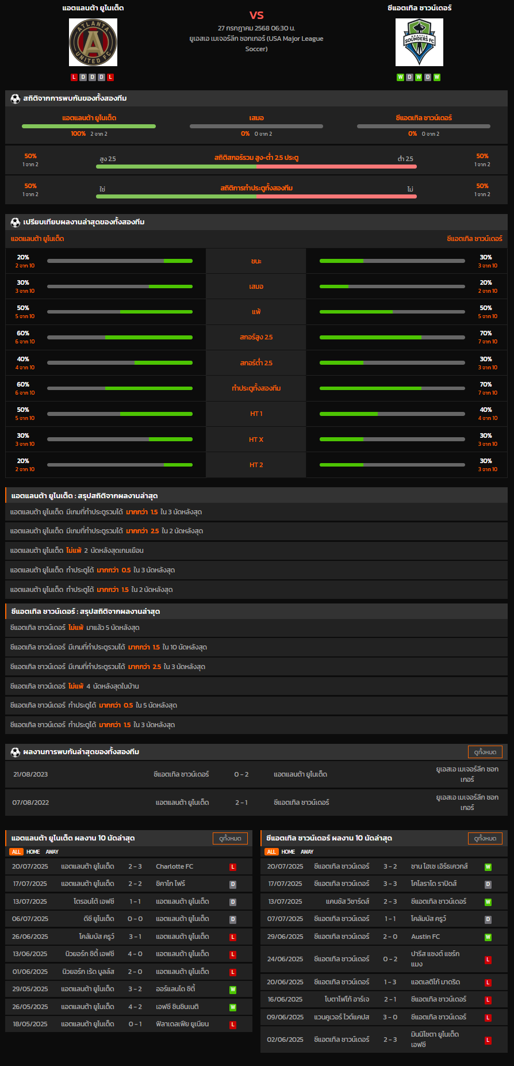The height and width of the screenshot is (1066, 514).
Task: Click Atlanta 60% over 2.5 score value
Action: point(23,333)
